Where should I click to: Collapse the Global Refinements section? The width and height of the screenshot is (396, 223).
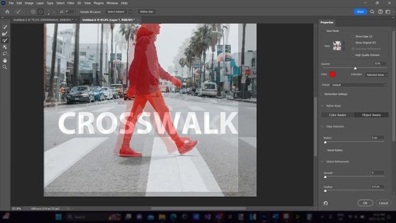[x=322, y=162]
